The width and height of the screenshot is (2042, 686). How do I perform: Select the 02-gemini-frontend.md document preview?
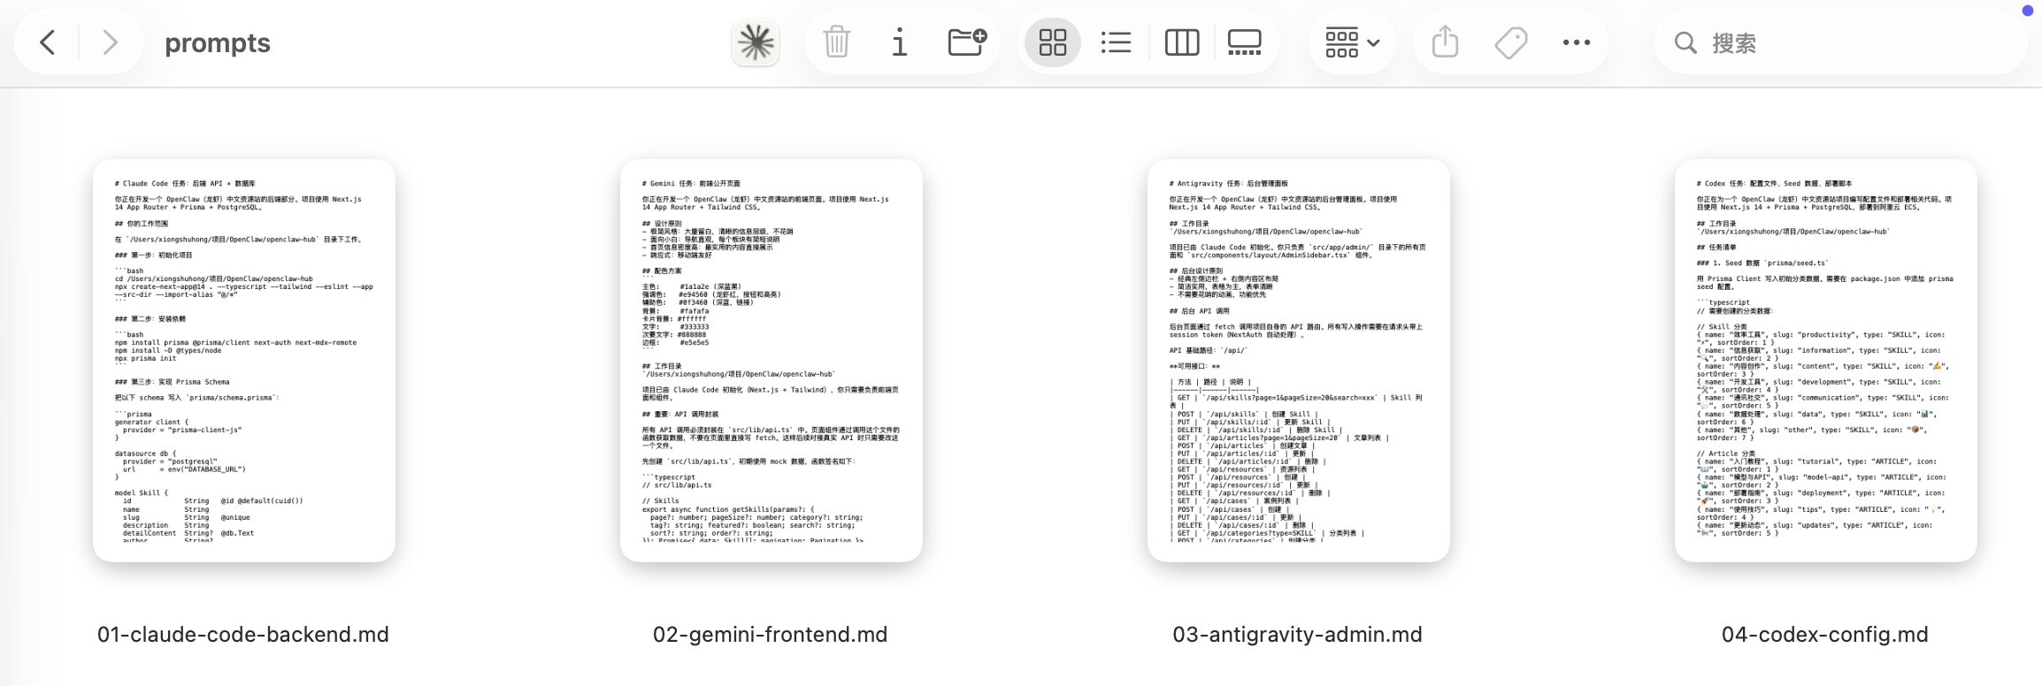(771, 360)
